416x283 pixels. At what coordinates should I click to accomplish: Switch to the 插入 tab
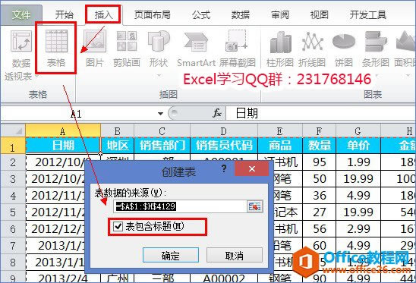click(x=103, y=14)
